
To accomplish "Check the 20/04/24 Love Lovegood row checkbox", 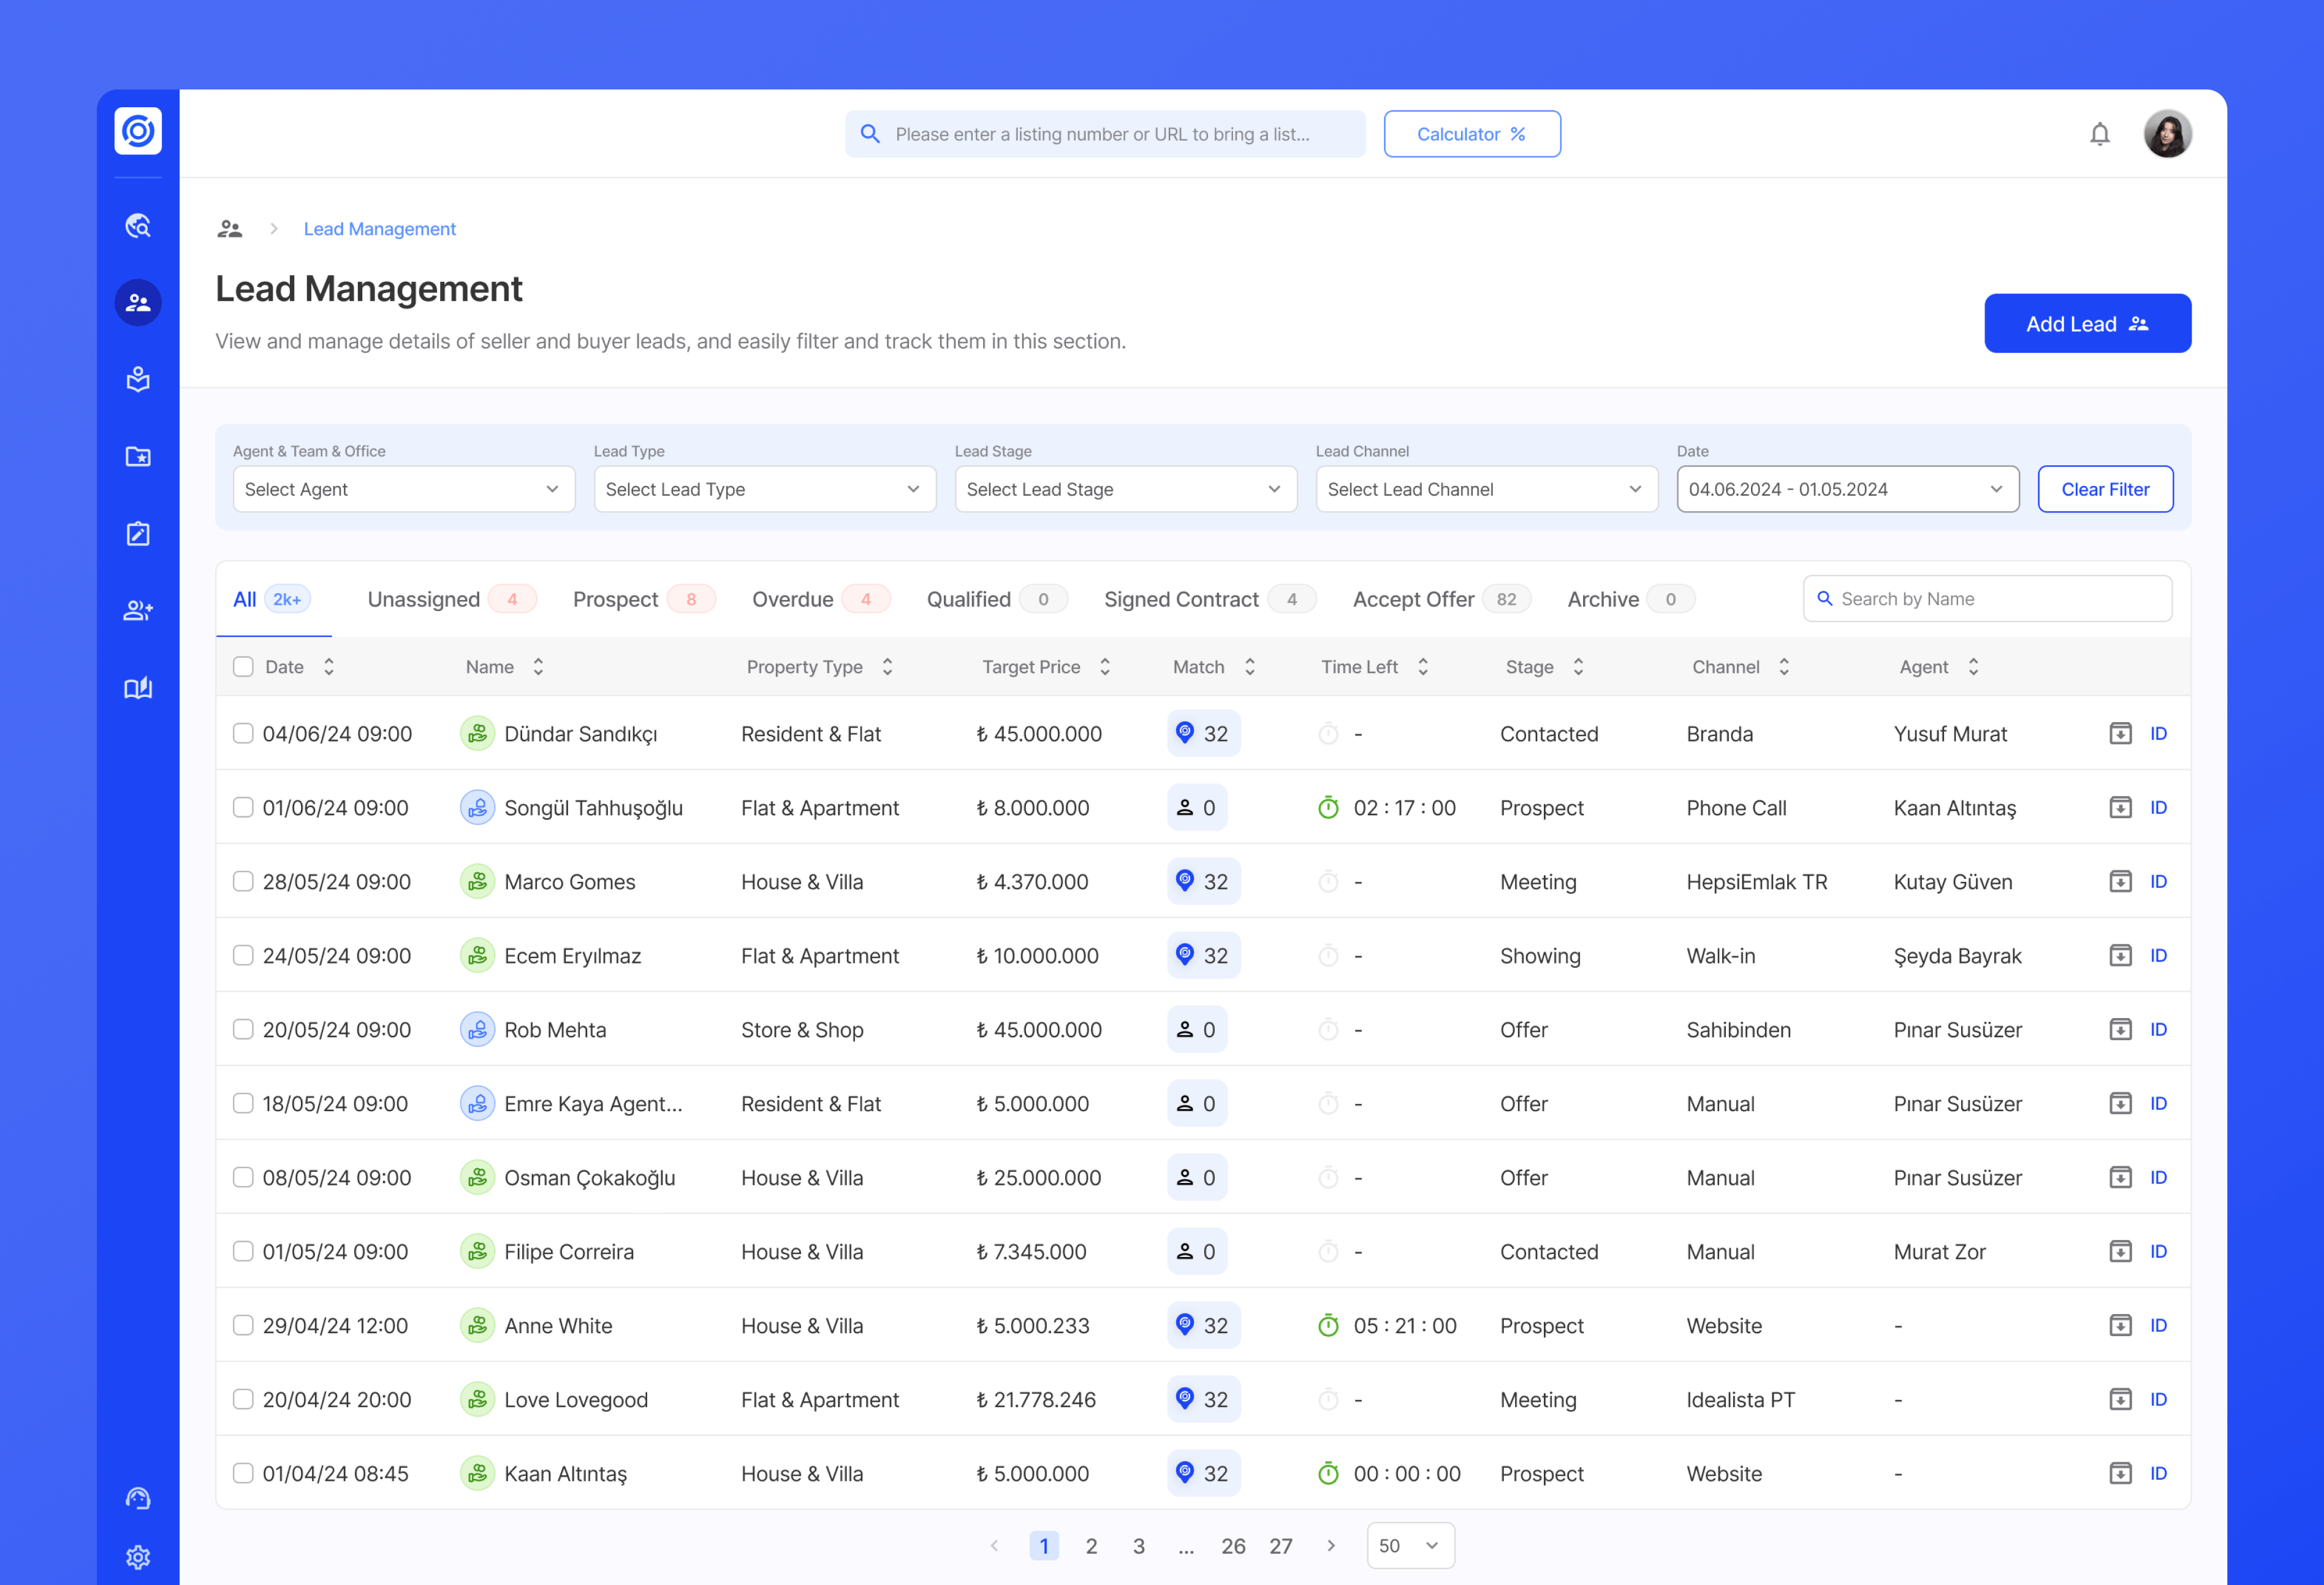I will (243, 1399).
